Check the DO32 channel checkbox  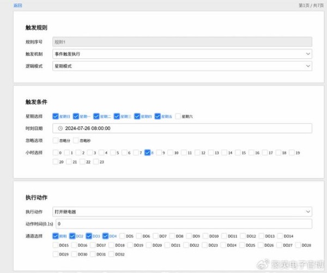point(111,254)
